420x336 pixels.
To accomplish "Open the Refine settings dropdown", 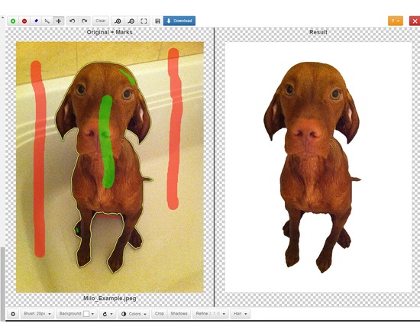I will pos(211,314).
